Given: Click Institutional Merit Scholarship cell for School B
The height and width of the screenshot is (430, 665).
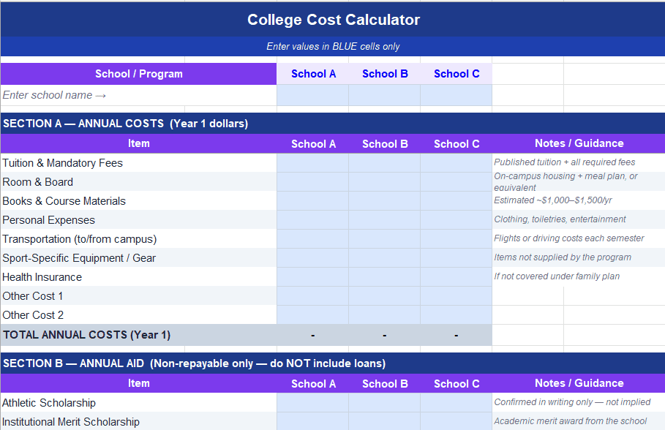Looking at the screenshot, I should tap(385, 421).
